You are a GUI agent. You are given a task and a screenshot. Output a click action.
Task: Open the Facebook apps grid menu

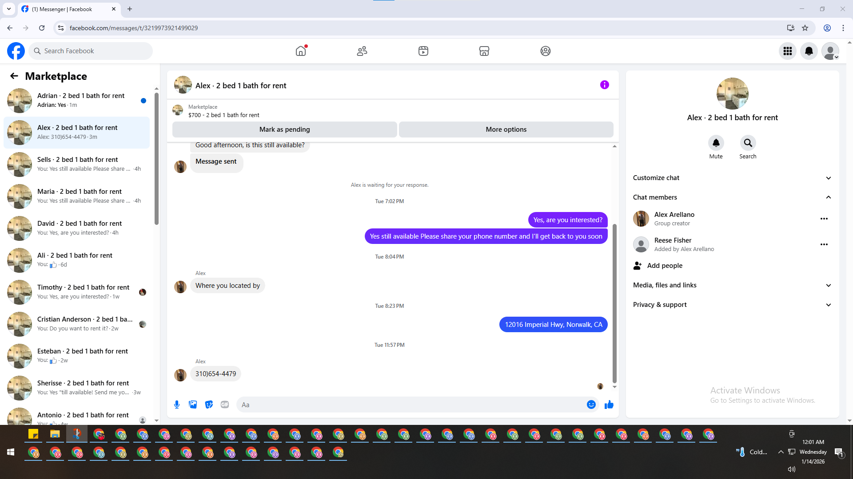787,51
